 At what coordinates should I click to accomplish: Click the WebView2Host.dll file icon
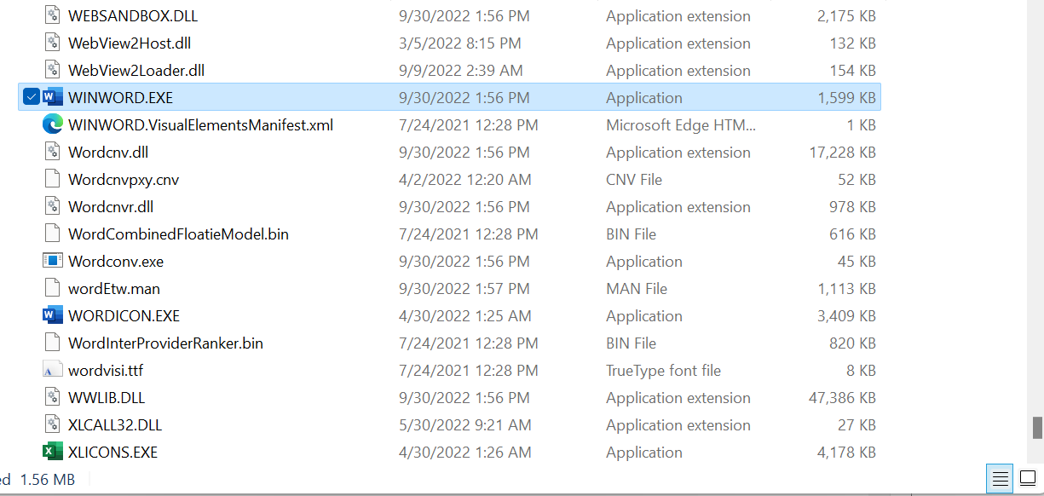pyautogui.click(x=53, y=43)
